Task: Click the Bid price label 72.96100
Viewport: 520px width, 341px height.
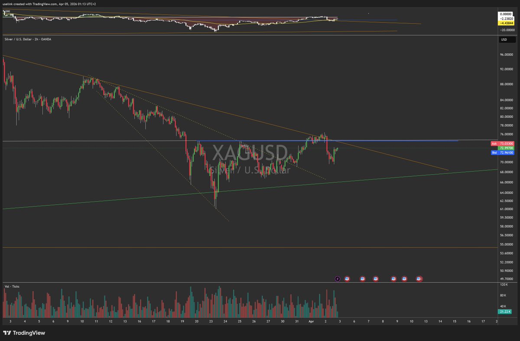Action: pos(502,153)
